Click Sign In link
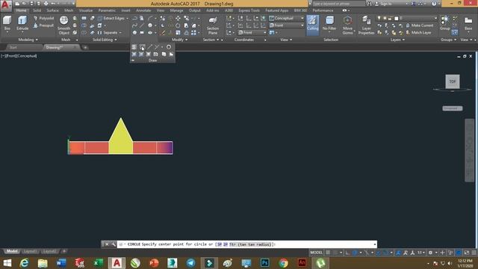The image size is (478, 269). (386, 4)
